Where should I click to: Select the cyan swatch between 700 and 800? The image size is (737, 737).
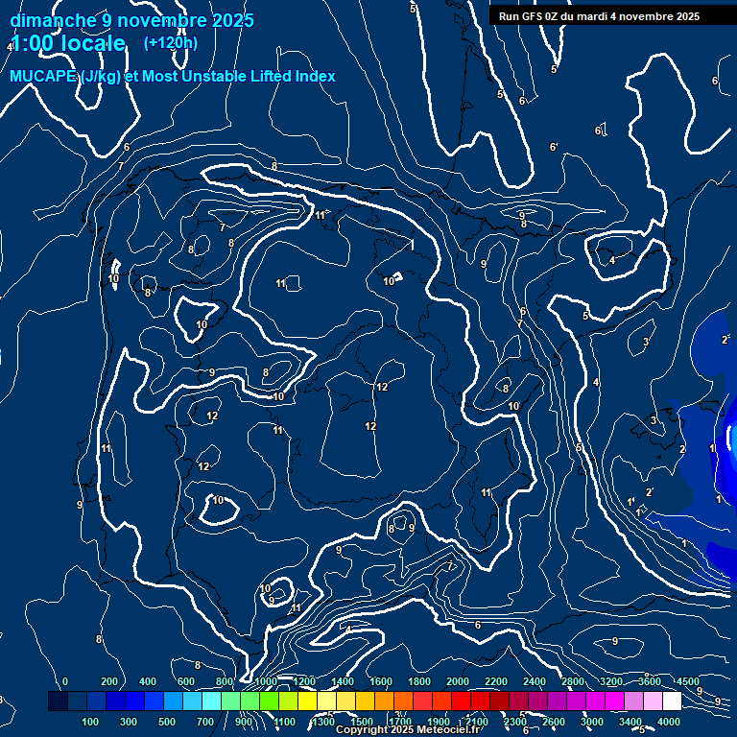tap(211, 701)
